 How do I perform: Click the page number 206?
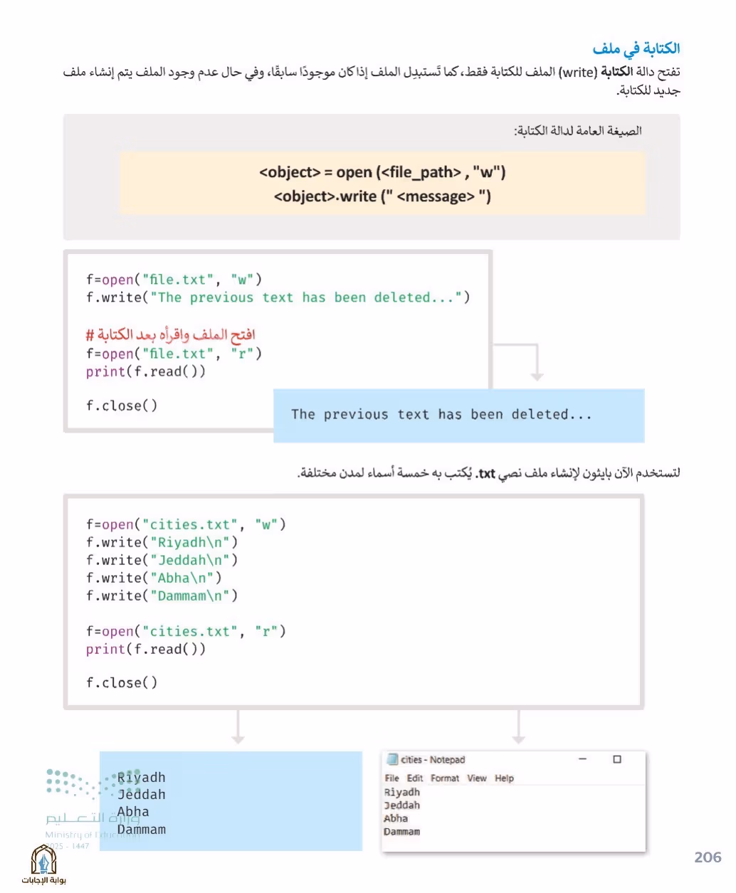708,857
